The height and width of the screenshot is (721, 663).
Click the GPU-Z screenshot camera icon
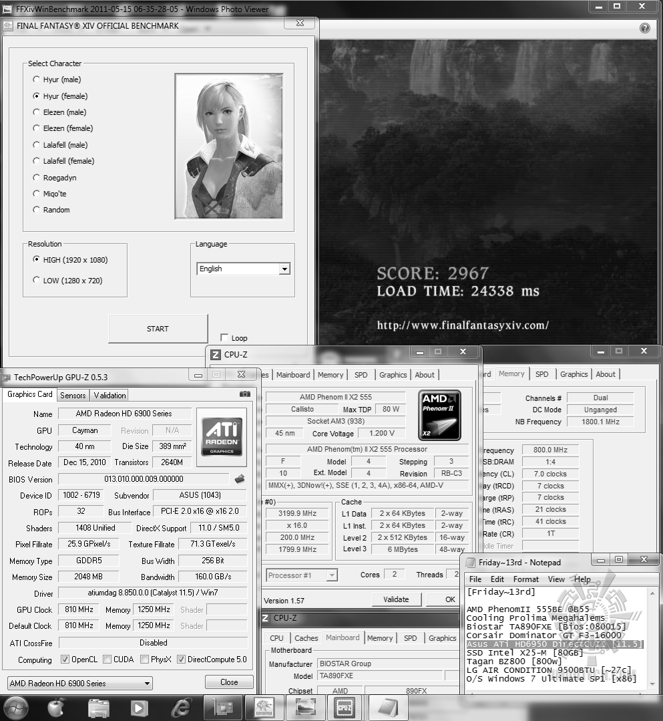click(245, 394)
